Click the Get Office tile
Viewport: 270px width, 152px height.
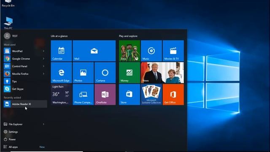point(173,95)
